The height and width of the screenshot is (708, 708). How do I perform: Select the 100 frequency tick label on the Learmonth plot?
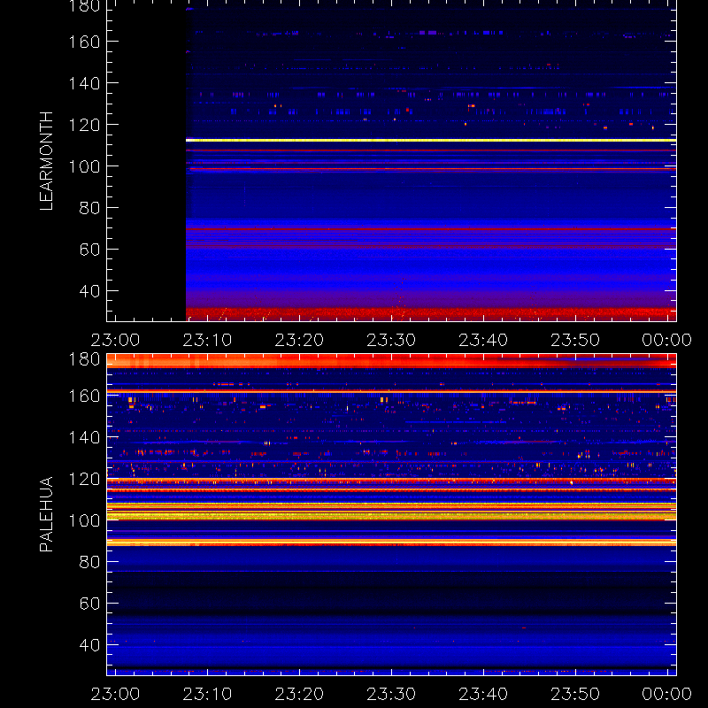(84, 166)
